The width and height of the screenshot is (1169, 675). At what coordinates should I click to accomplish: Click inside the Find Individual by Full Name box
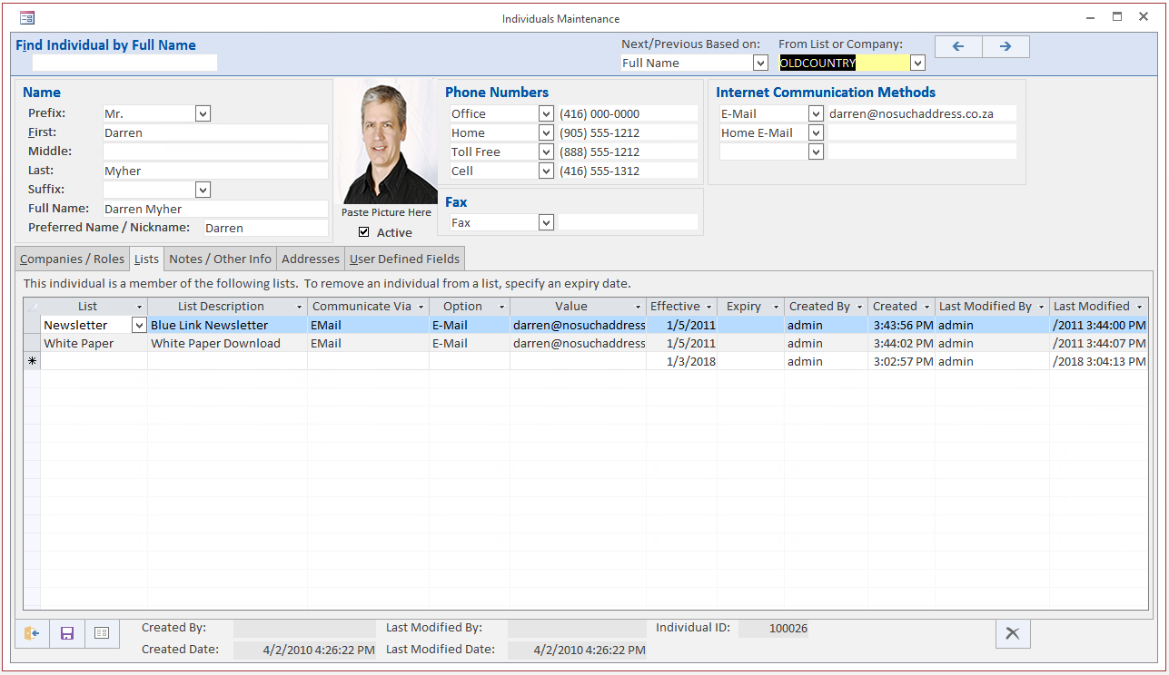124,63
